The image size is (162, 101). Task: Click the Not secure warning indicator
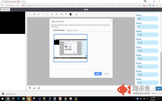tap(15, 6)
